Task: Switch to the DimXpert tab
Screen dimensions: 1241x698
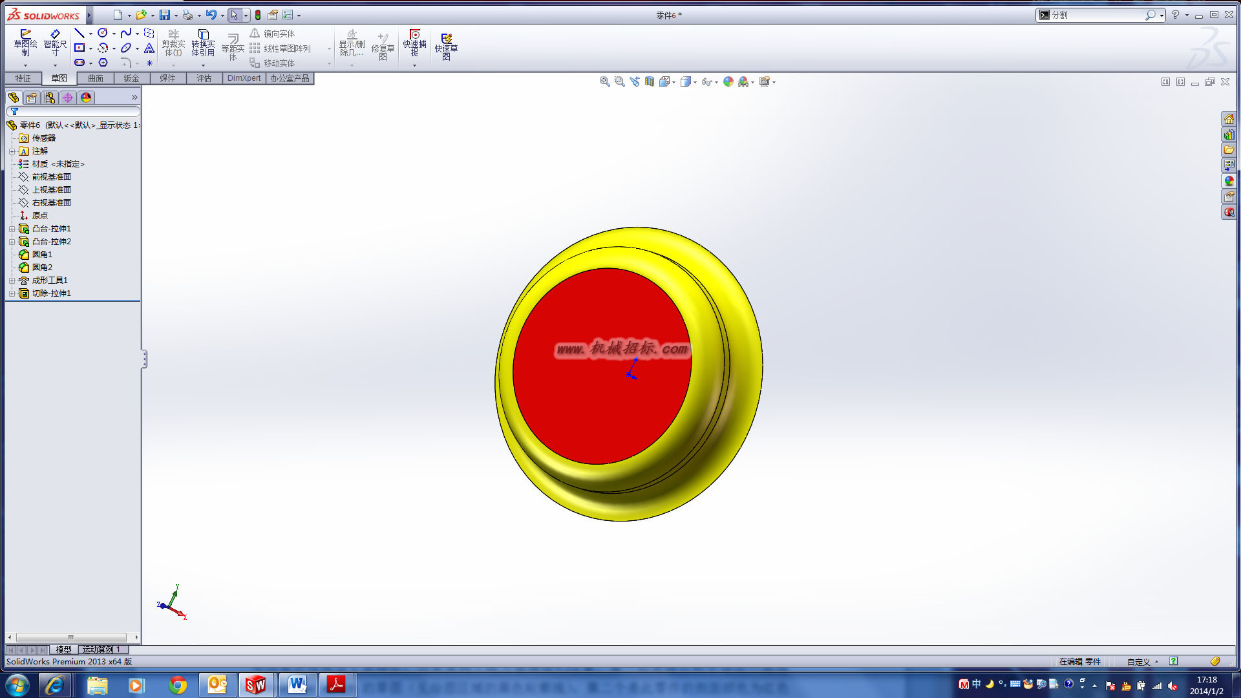Action: 244,78
